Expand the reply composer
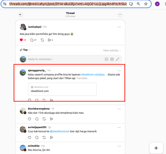The image size is (166, 154). click(118, 59)
